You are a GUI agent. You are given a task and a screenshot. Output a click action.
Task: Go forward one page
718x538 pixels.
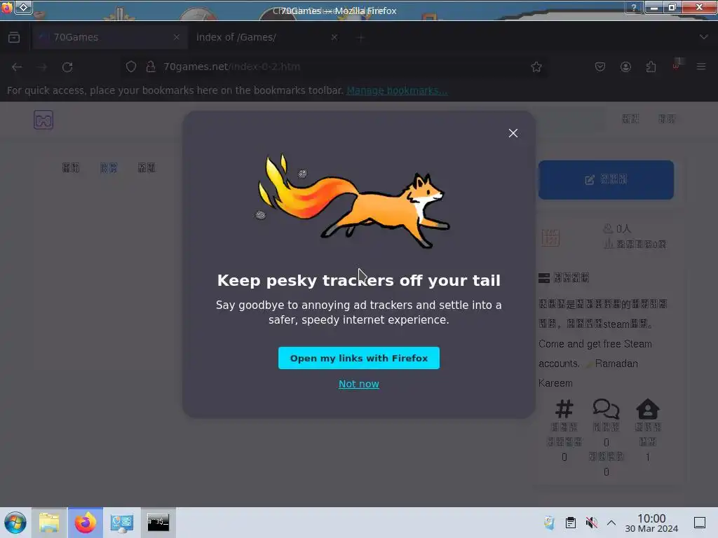[x=42, y=67]
